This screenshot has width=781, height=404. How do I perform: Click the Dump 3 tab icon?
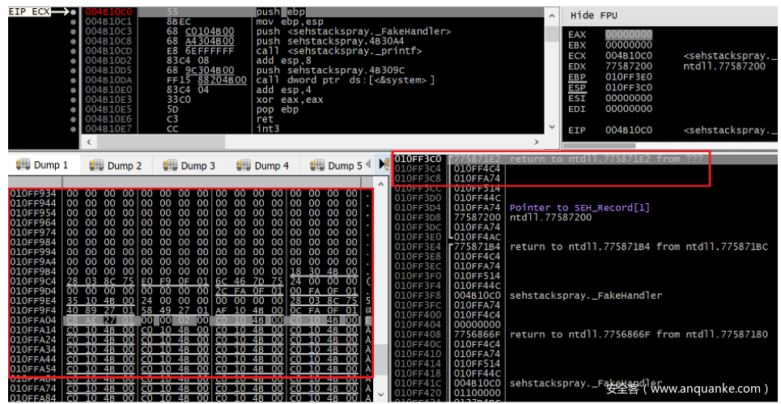coord(169,165)
